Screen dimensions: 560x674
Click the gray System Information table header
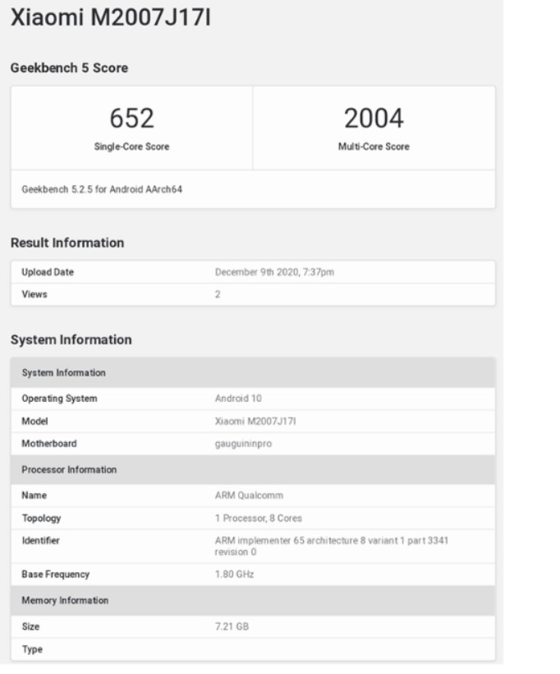[253, 372]
